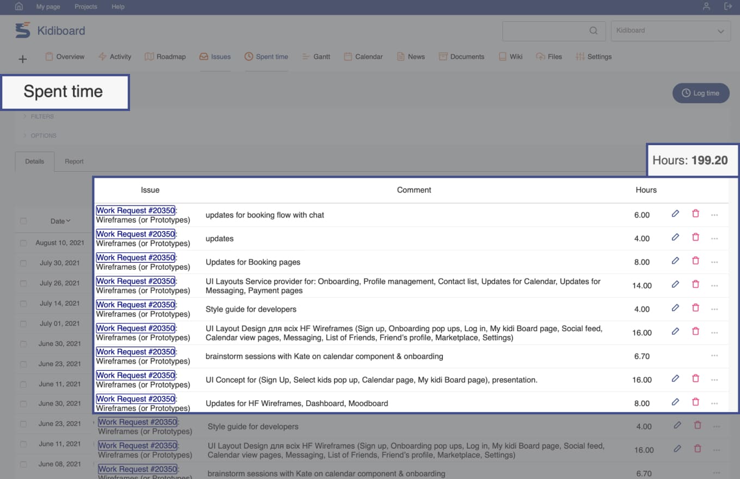Open the user profile icon
Image resolution: width=740 pixels, height=479 pixels.
click(706, 7)
